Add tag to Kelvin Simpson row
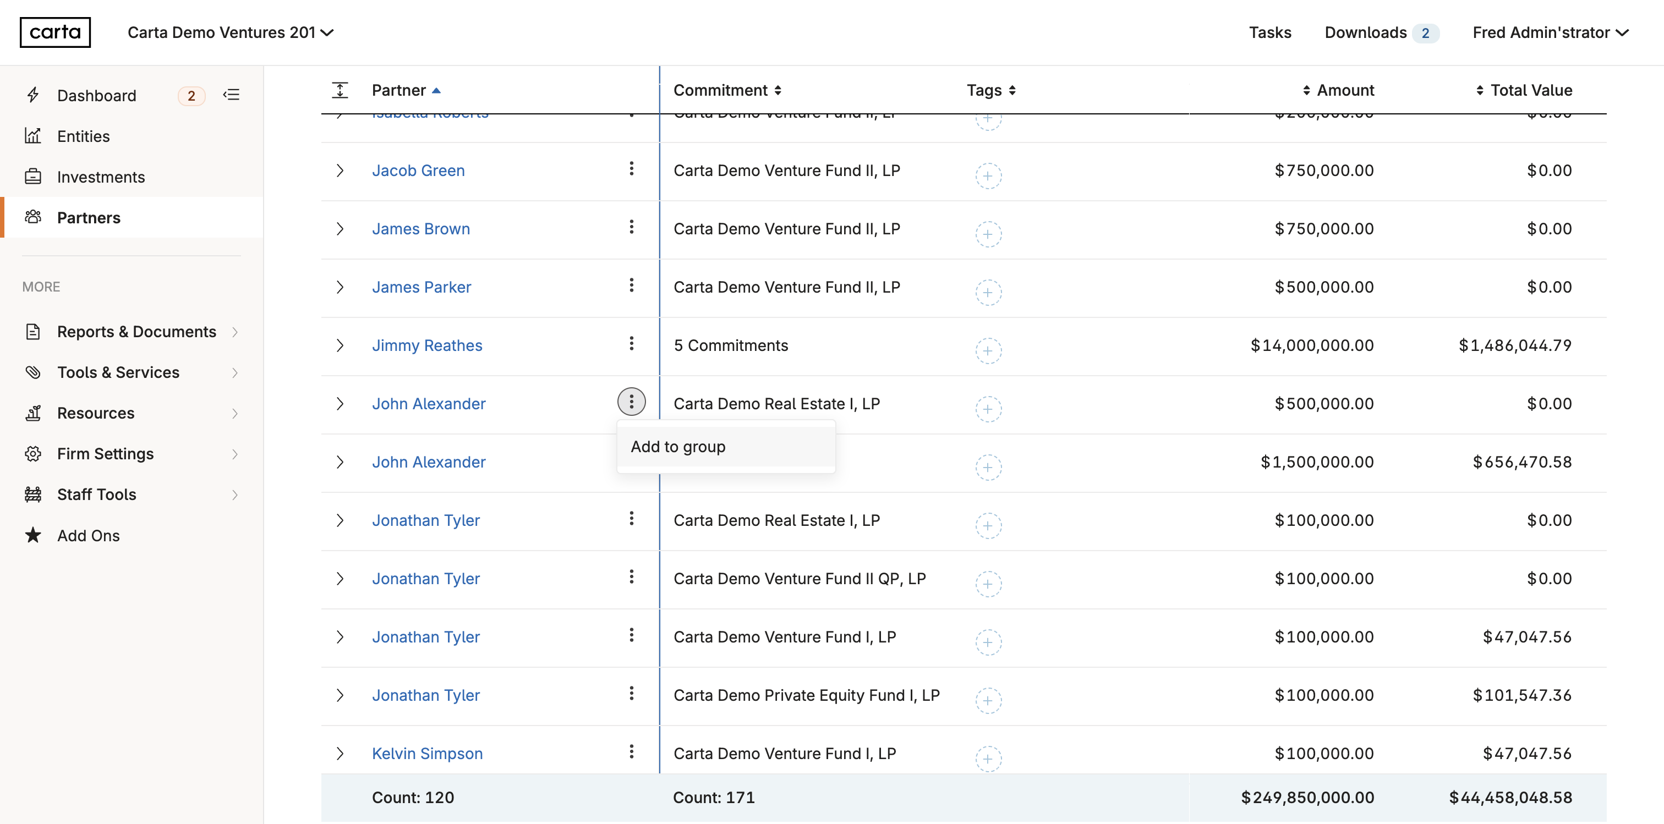 988,759
